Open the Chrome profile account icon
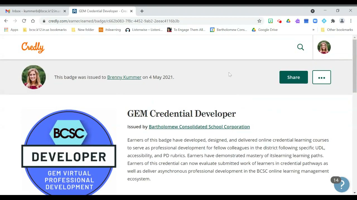Screen dimensions: 357x200 point(342,21)
